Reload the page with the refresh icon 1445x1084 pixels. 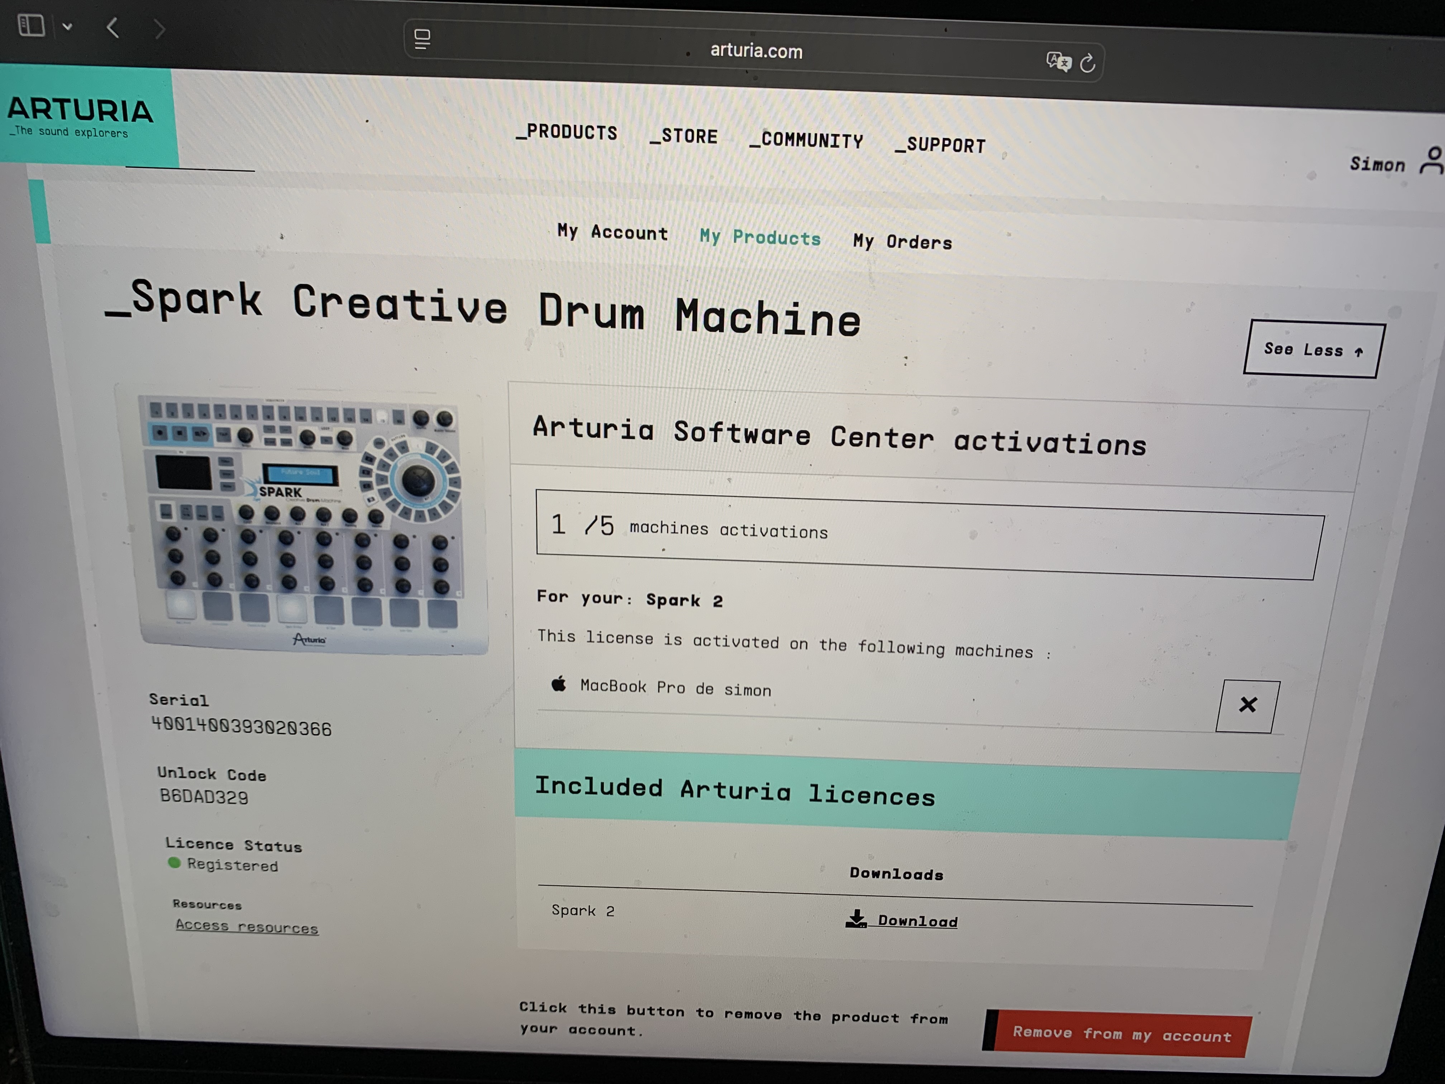[x=1088, y=63]
